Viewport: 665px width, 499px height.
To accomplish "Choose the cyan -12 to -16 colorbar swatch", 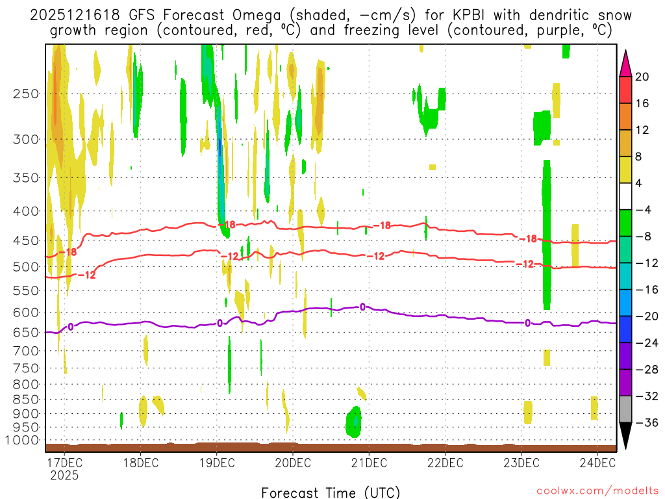I will click(625, 276).
